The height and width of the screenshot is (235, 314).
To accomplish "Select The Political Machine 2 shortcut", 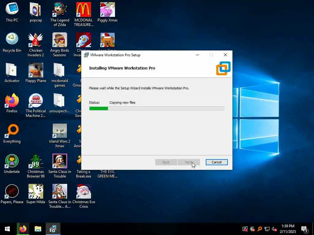I will coord(36,105).
